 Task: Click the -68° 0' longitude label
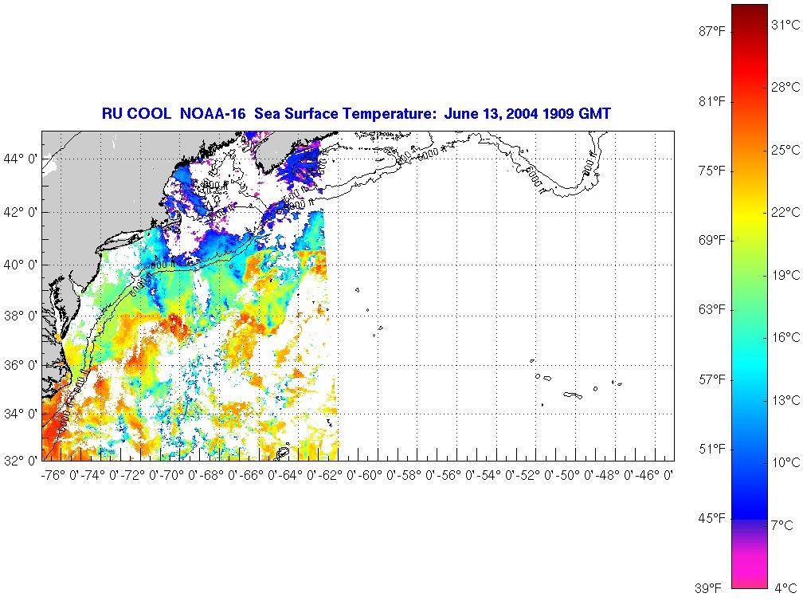pyautogui.click(x=218, y=476)
